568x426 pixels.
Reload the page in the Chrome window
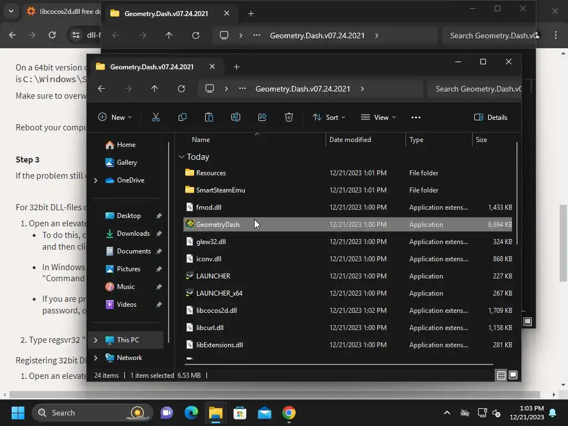52,35
